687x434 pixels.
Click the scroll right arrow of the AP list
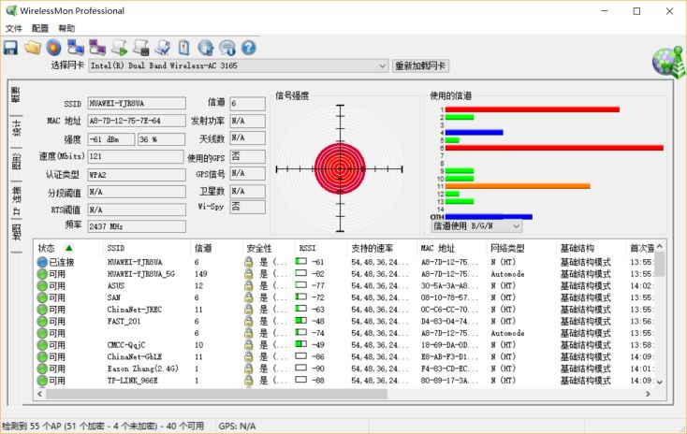coord(648,394)
